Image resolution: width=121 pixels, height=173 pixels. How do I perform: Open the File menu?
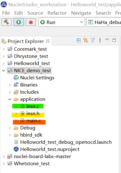coord(6,13)
